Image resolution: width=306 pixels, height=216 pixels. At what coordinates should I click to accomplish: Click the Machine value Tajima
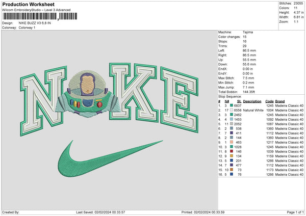tap(248, 32)
